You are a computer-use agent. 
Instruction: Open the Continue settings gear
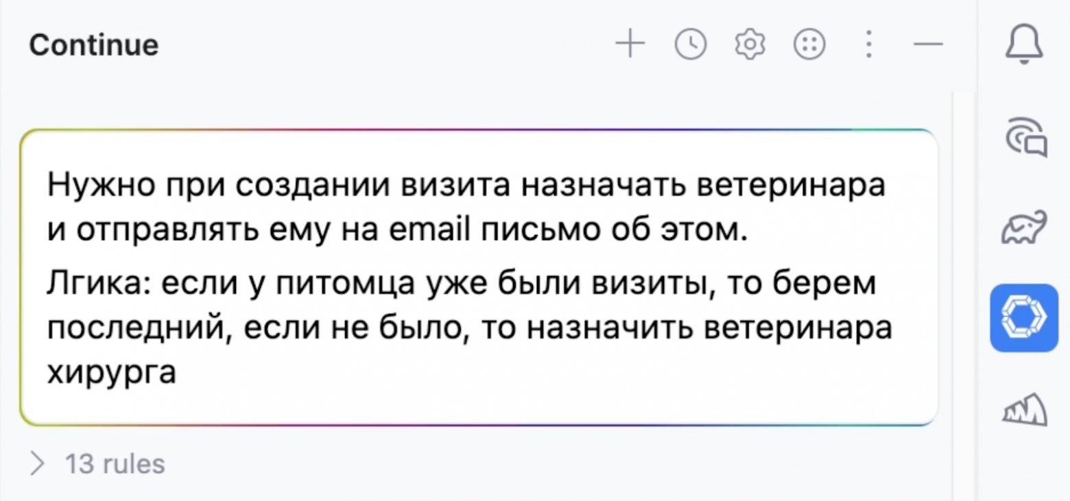coord(749,44)
